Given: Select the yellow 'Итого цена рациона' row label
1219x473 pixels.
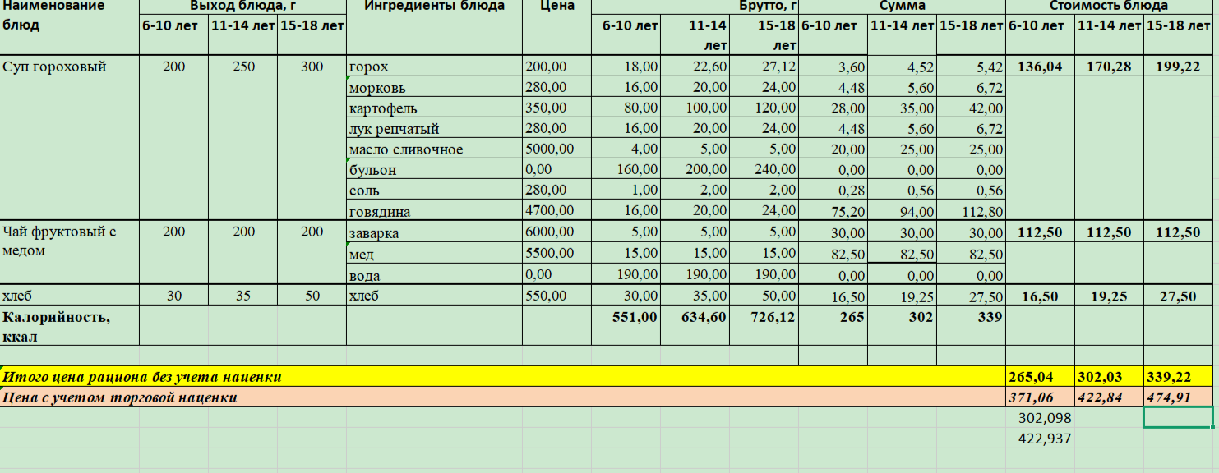Looking at the screenshot, I should 143,377.
